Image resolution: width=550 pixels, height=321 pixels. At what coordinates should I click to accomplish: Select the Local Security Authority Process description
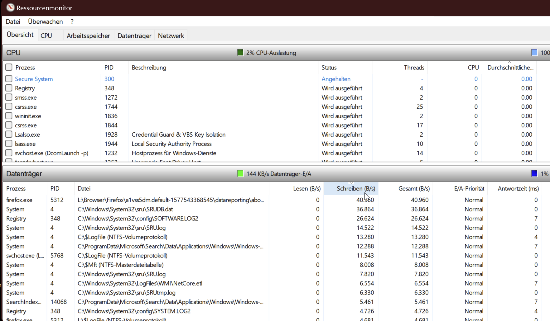pyautogui.click(x=172, y=144)
